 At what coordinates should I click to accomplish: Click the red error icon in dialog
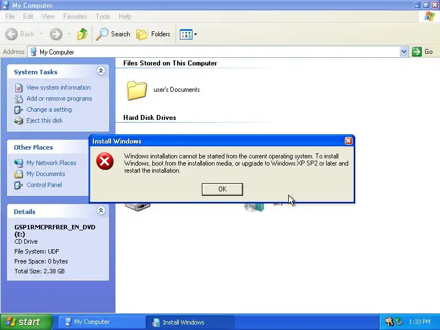tap(105, 161)
